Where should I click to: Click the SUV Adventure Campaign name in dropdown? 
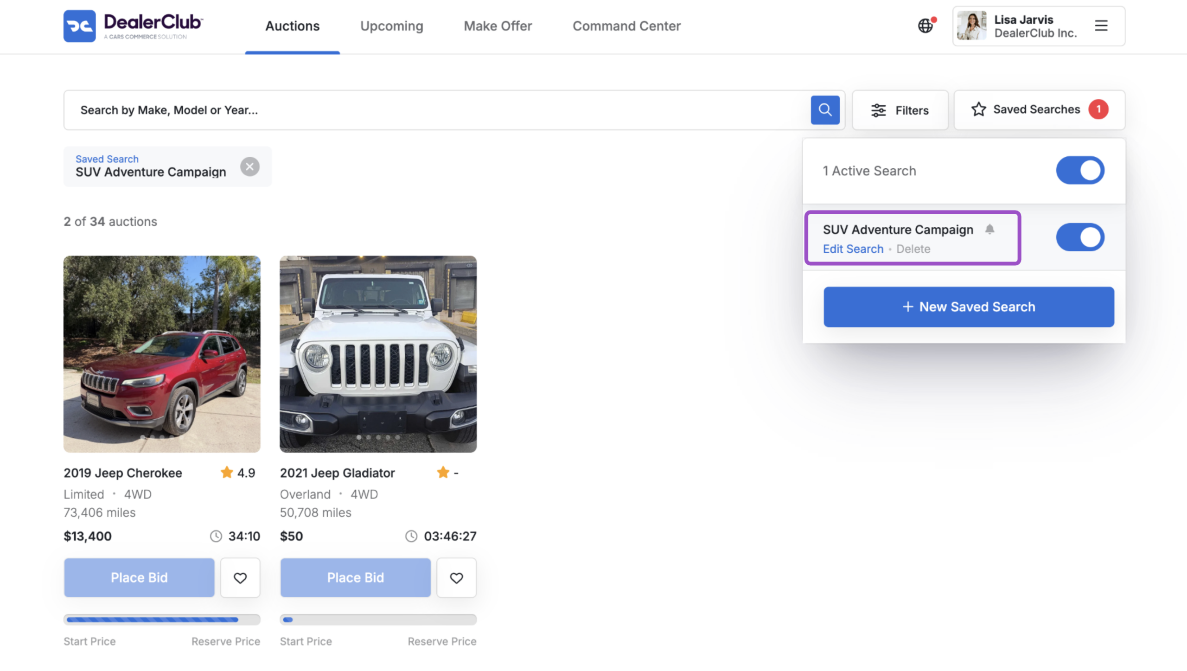[x=898, y=230]
